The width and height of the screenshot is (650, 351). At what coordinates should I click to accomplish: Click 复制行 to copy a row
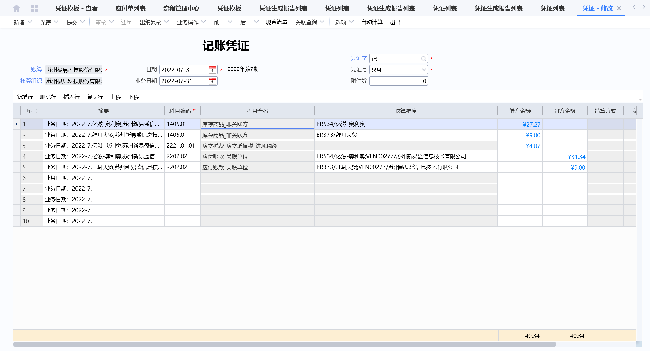(x=95, y=97)
